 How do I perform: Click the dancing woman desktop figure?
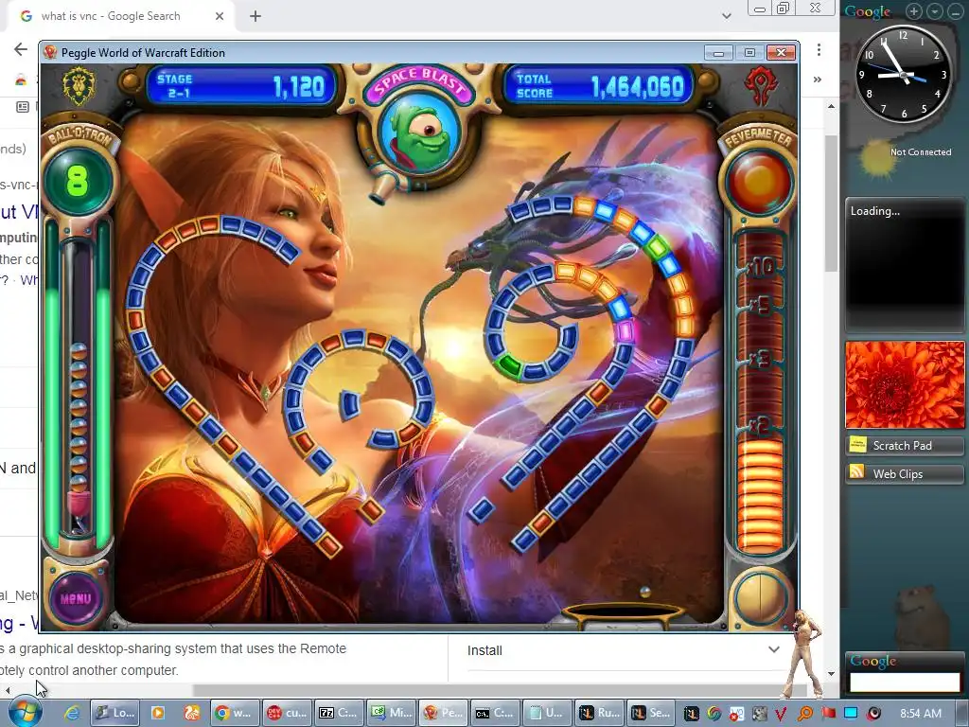tap(804, 654)
